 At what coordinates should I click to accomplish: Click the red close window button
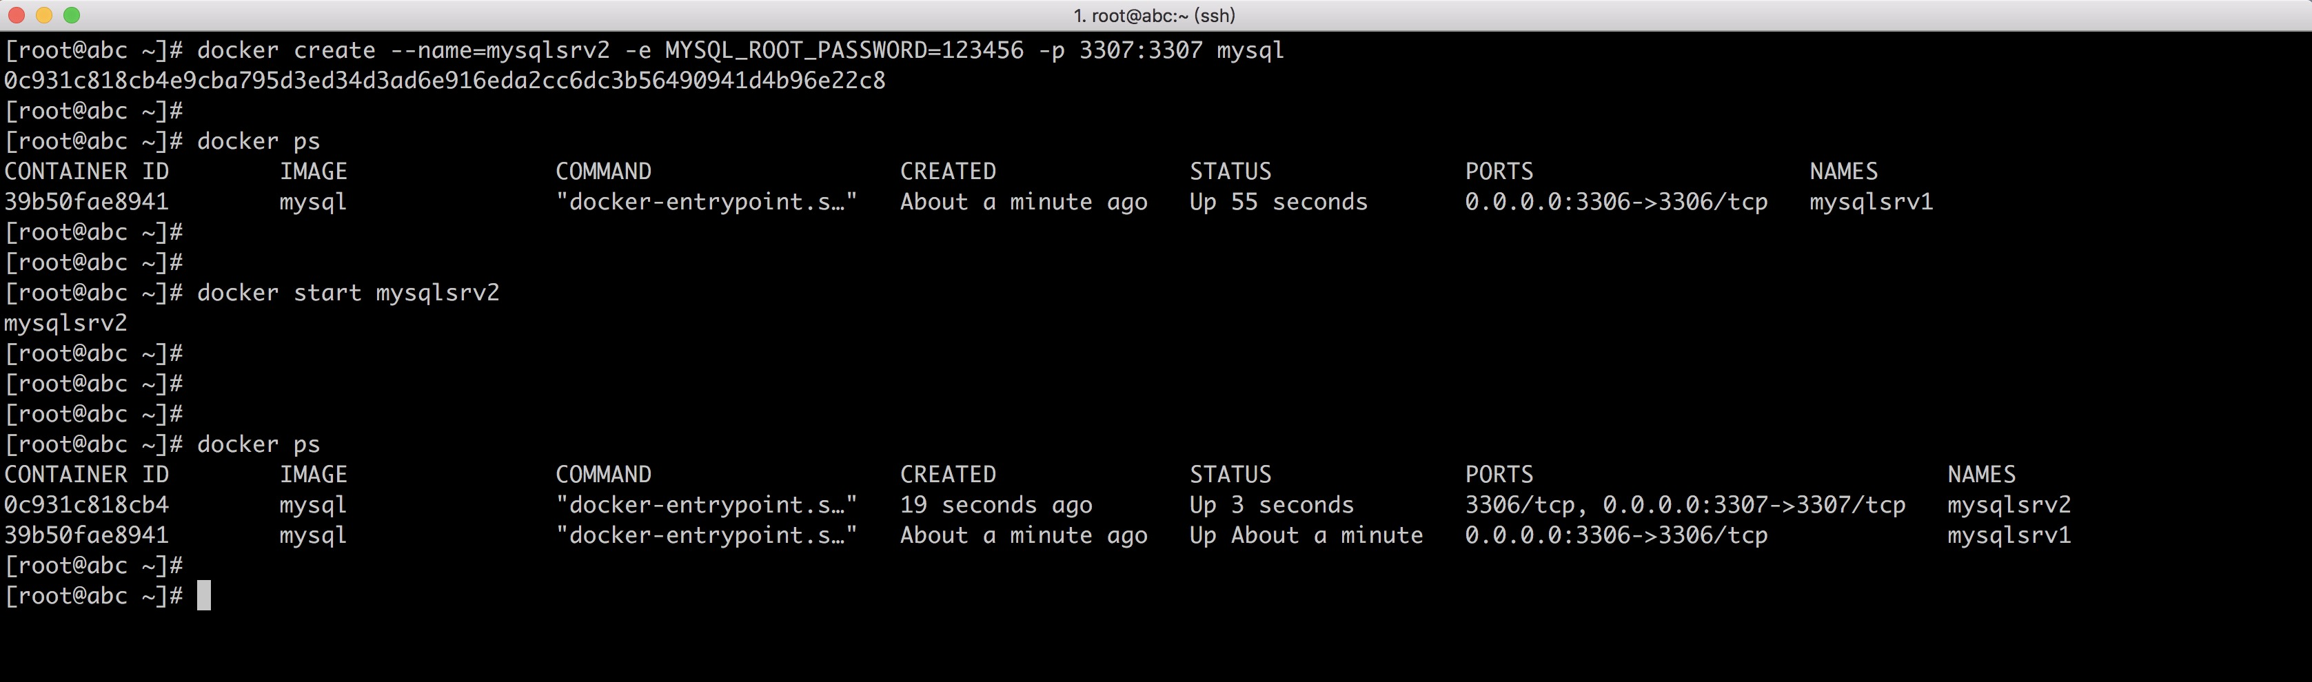tap(16, 15)
